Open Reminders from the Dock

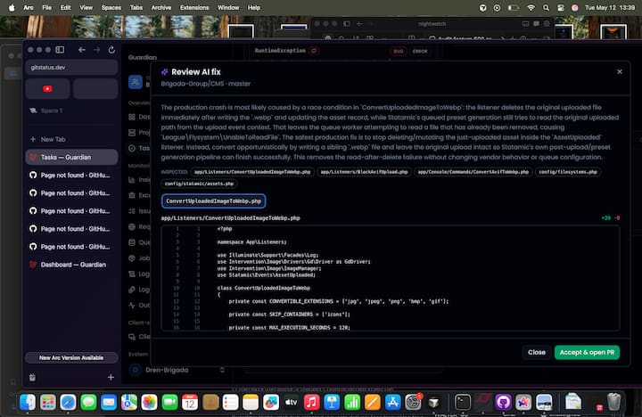click(231, 402)
